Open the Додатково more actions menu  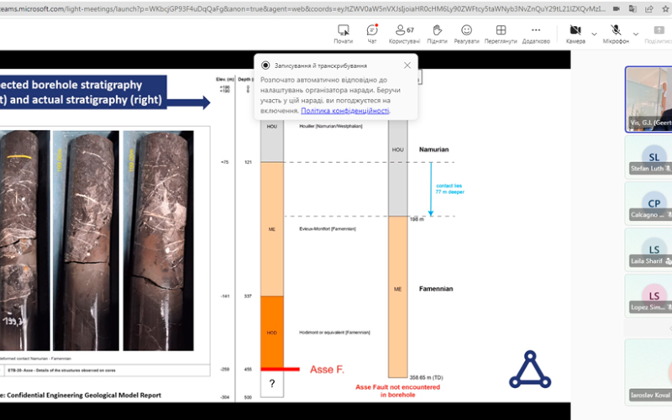tap(536, 34)
